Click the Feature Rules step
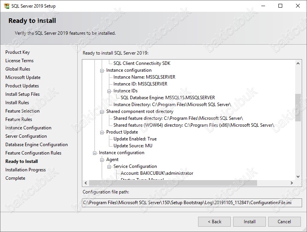 click(x=19, y=119)
